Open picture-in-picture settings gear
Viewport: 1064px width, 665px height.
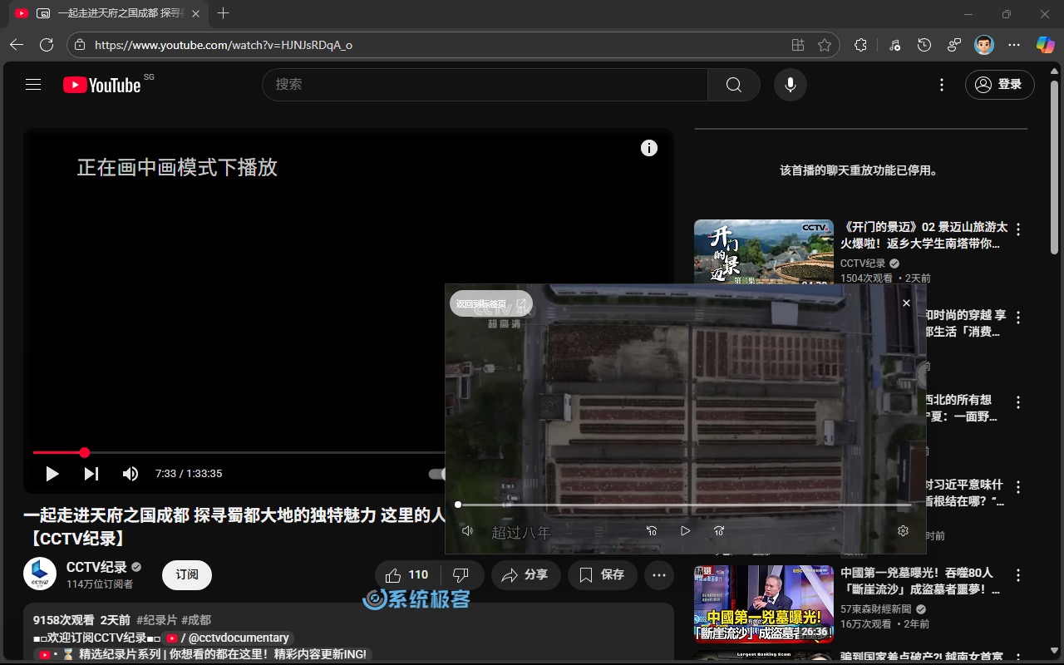(904, 530)
